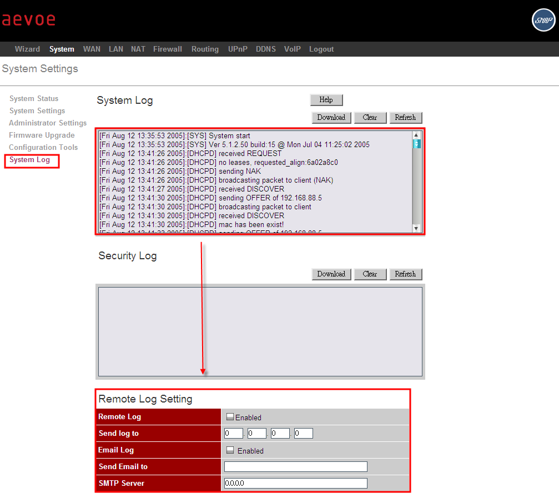Click the Help button

point(326,100)
